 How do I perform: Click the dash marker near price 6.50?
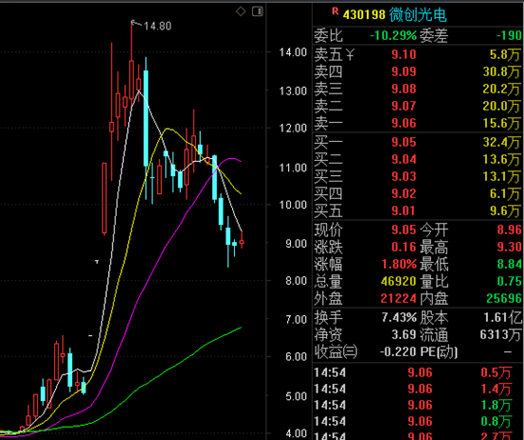[x=90, y=335]
